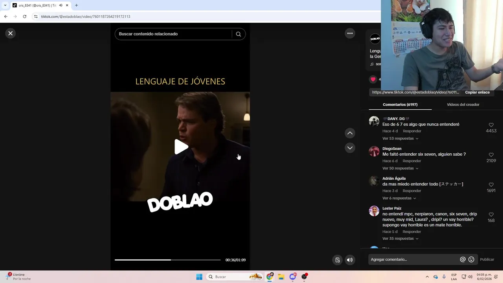Like the video with the heart icon
The width and height of the screenshot is (503, 283).
click(373, 79)
